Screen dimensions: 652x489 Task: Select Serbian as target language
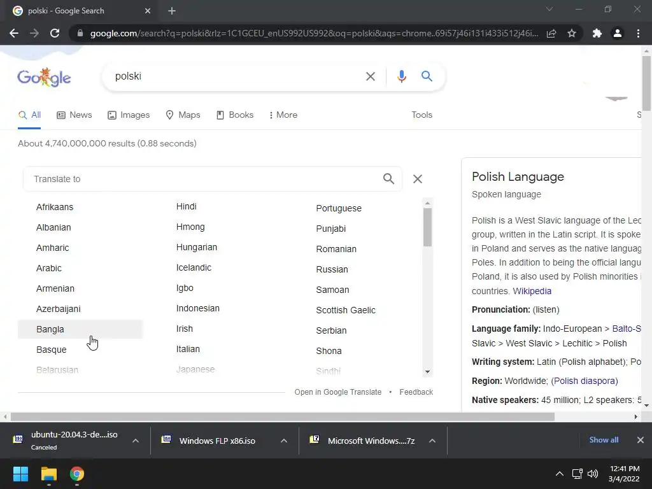331,330
